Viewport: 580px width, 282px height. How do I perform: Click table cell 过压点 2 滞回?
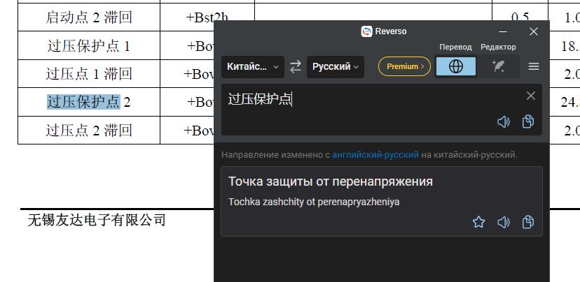click(x=89, y=130)
